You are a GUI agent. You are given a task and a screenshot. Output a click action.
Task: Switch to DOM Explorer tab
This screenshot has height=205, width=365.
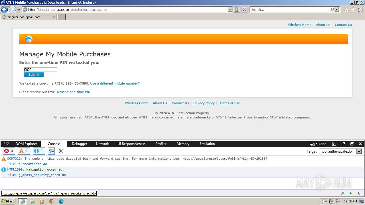(26, 144)
